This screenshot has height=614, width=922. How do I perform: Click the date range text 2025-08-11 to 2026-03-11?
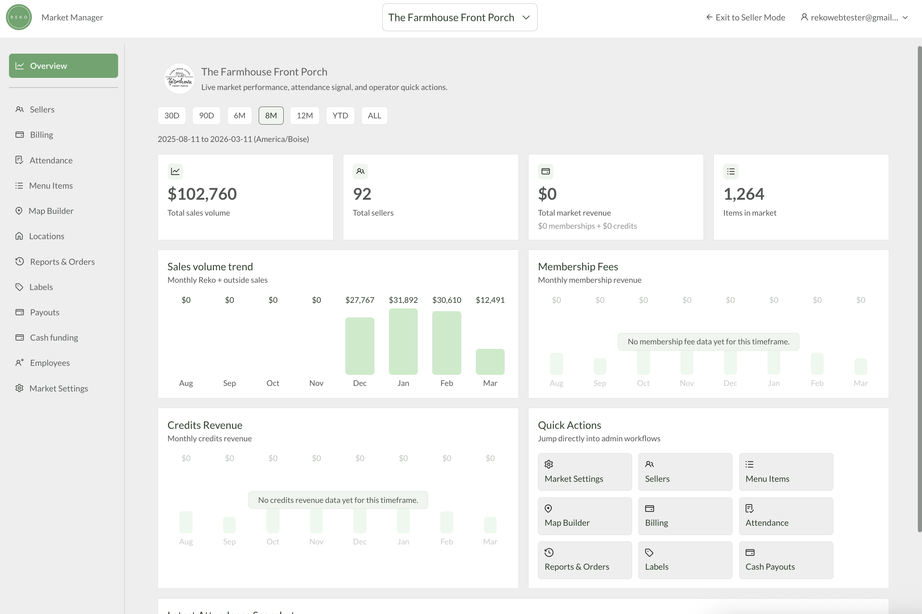233,139
